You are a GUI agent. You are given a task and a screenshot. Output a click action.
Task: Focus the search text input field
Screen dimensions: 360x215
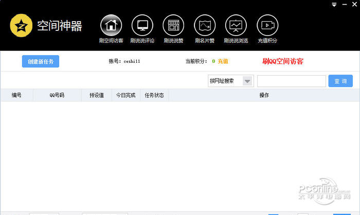[292, 81]
